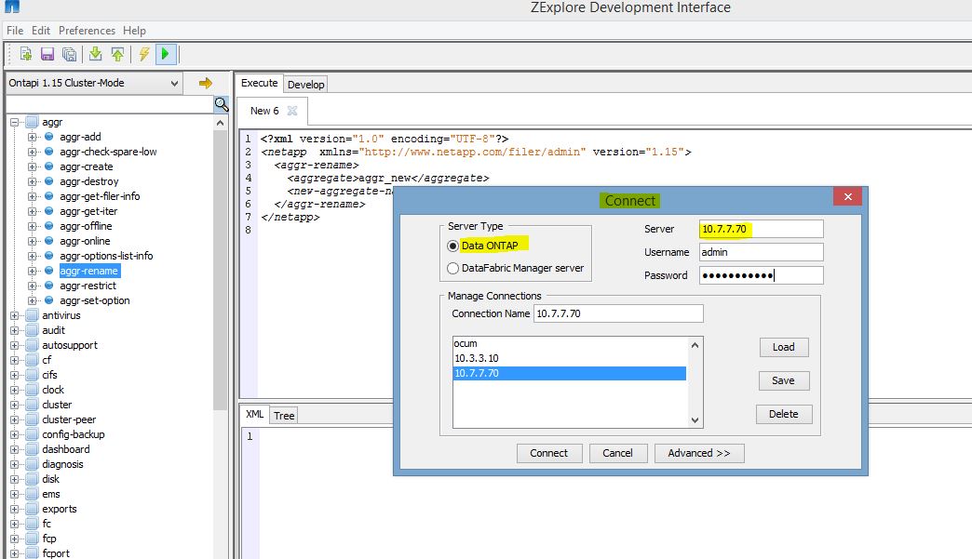Highlight the aggr-rename tree item

88,271
